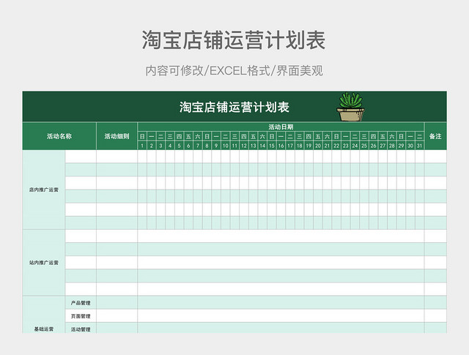Click the date cell 11
This screenshot has height=355, width=469.
(x=234, y=146)
